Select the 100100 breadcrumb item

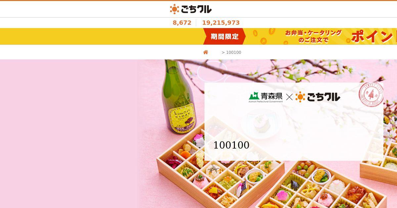[x=234, y=52]
